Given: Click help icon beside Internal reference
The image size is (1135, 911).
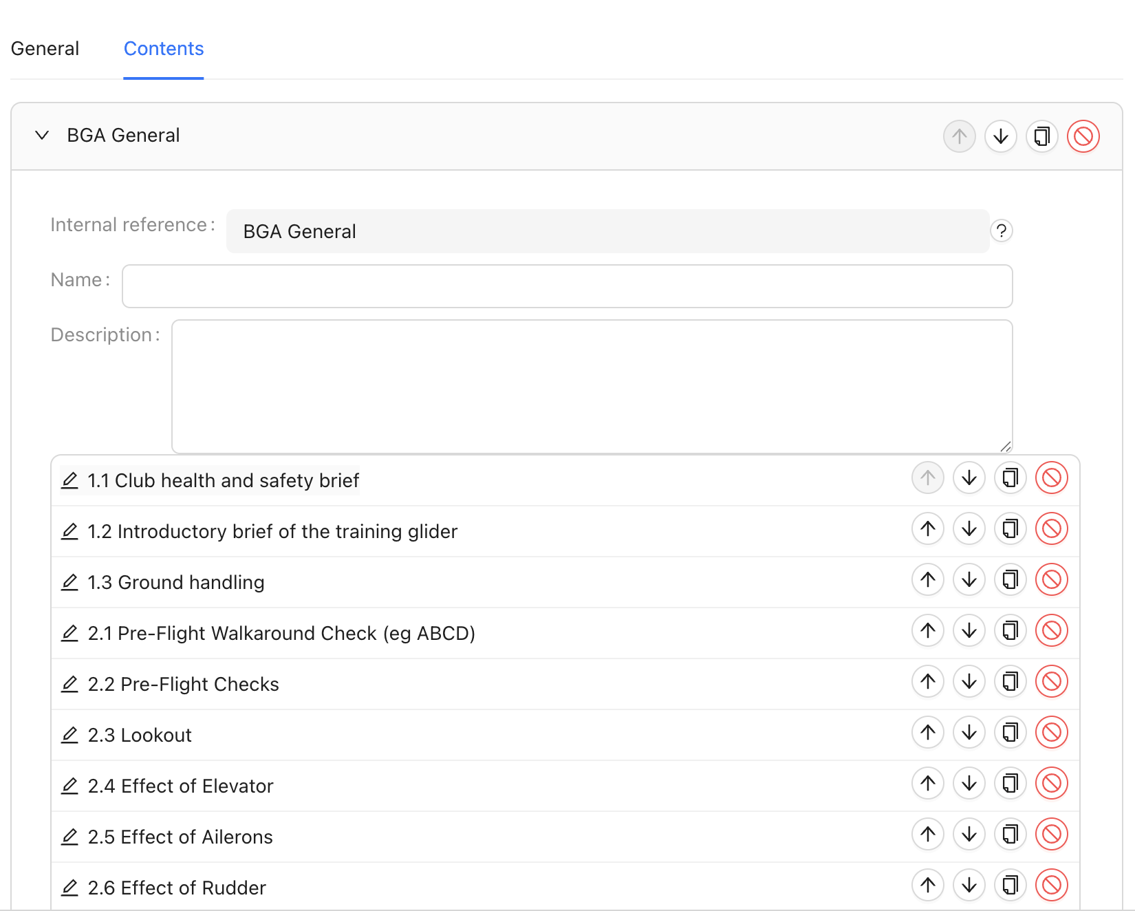Looking at the screenshot, I should click(1002, 231).
